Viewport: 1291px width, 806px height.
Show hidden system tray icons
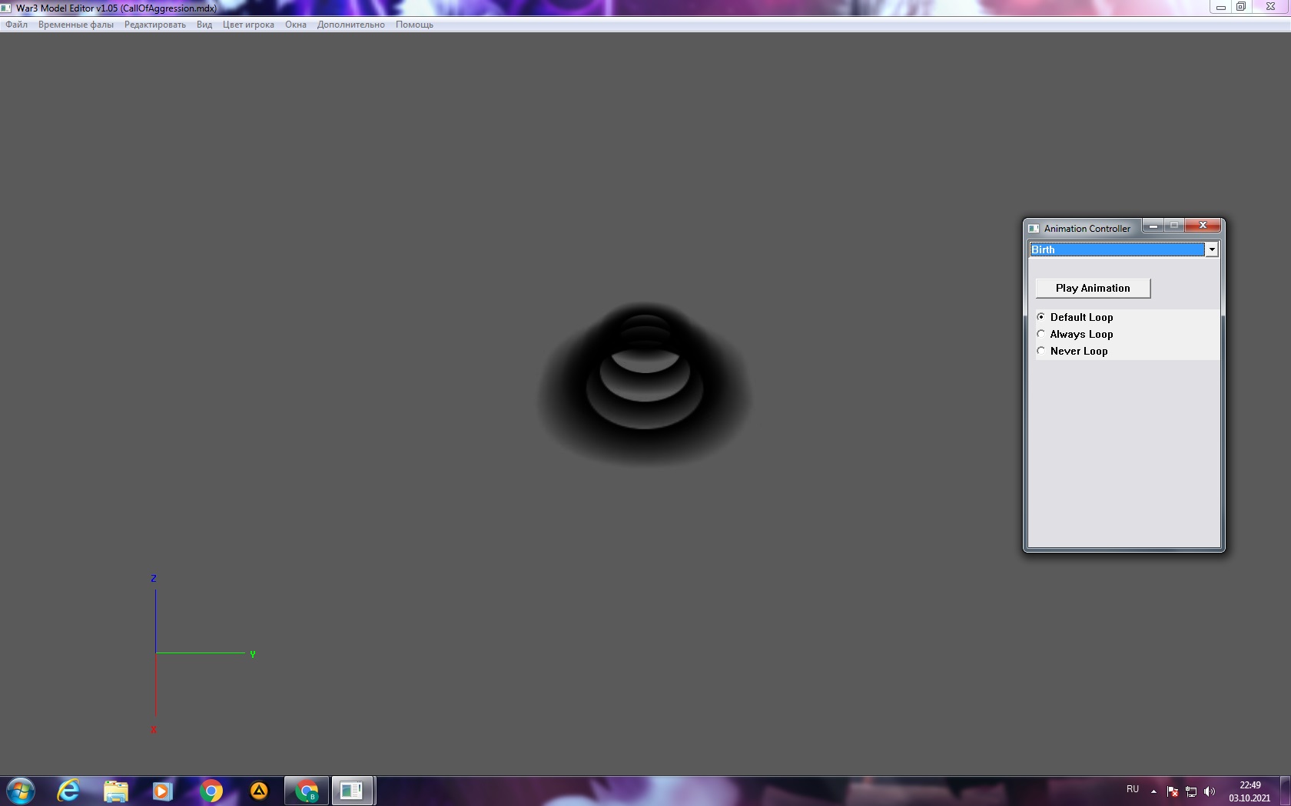[x=1153, y=791]
